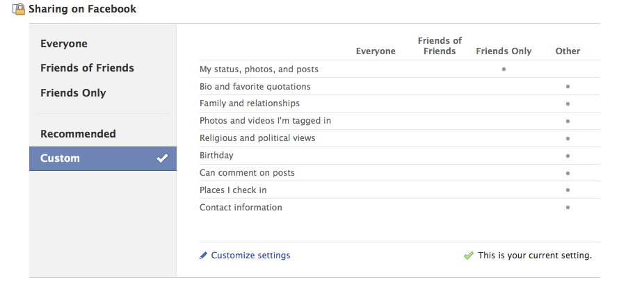Select the Custom sharing preset
The image size is (619, 291).
(103, 158)
